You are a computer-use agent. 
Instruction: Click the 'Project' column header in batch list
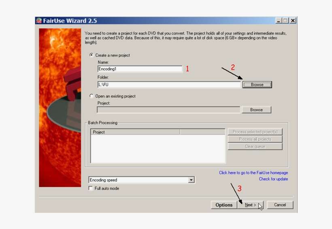tap(135, 132)
